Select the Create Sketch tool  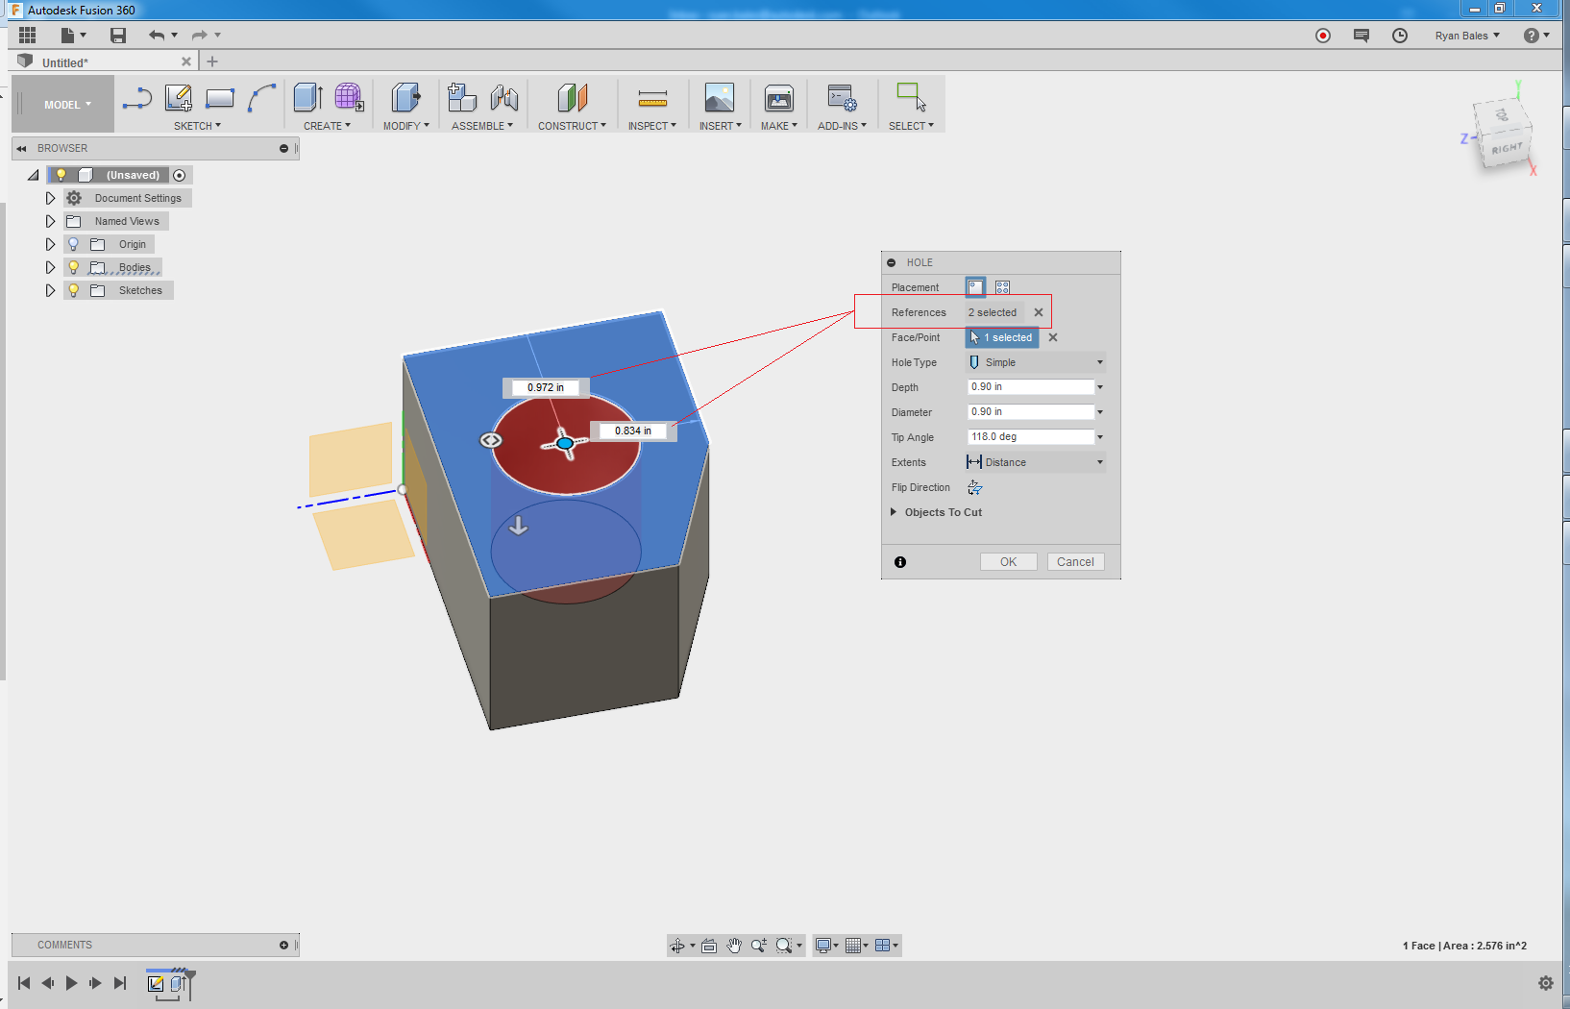pos(178,97)
